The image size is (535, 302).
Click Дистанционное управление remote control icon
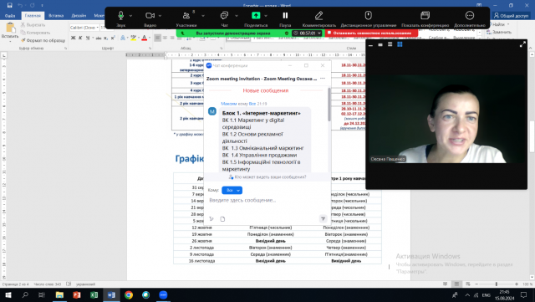coord(368,15)
